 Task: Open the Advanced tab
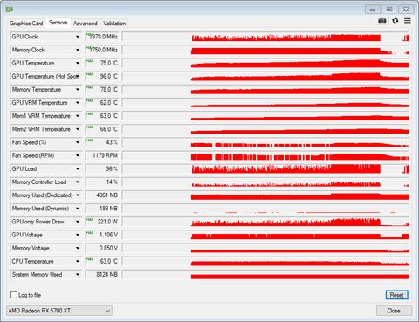86,24
